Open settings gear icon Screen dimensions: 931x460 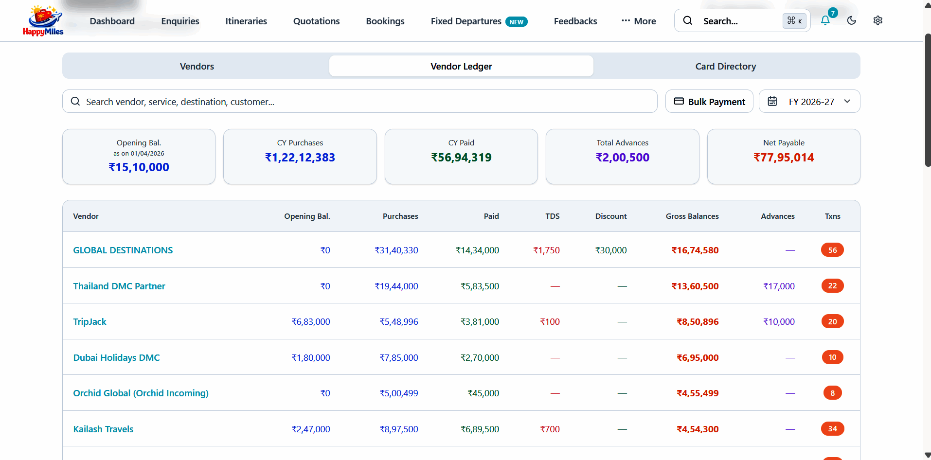pos(877,20)
